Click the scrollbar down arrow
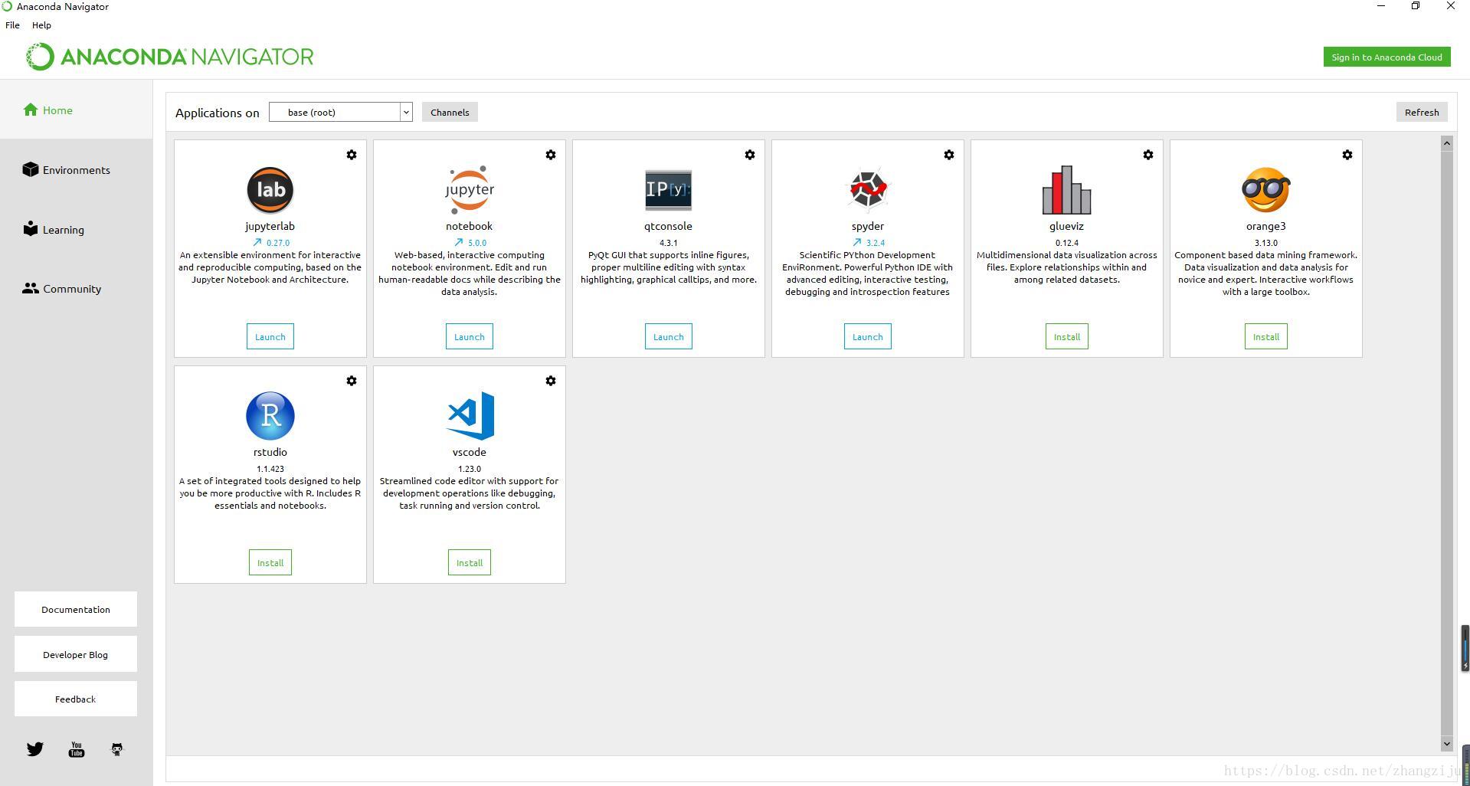Screen dimensions: 1470x786 [1447, 743]
